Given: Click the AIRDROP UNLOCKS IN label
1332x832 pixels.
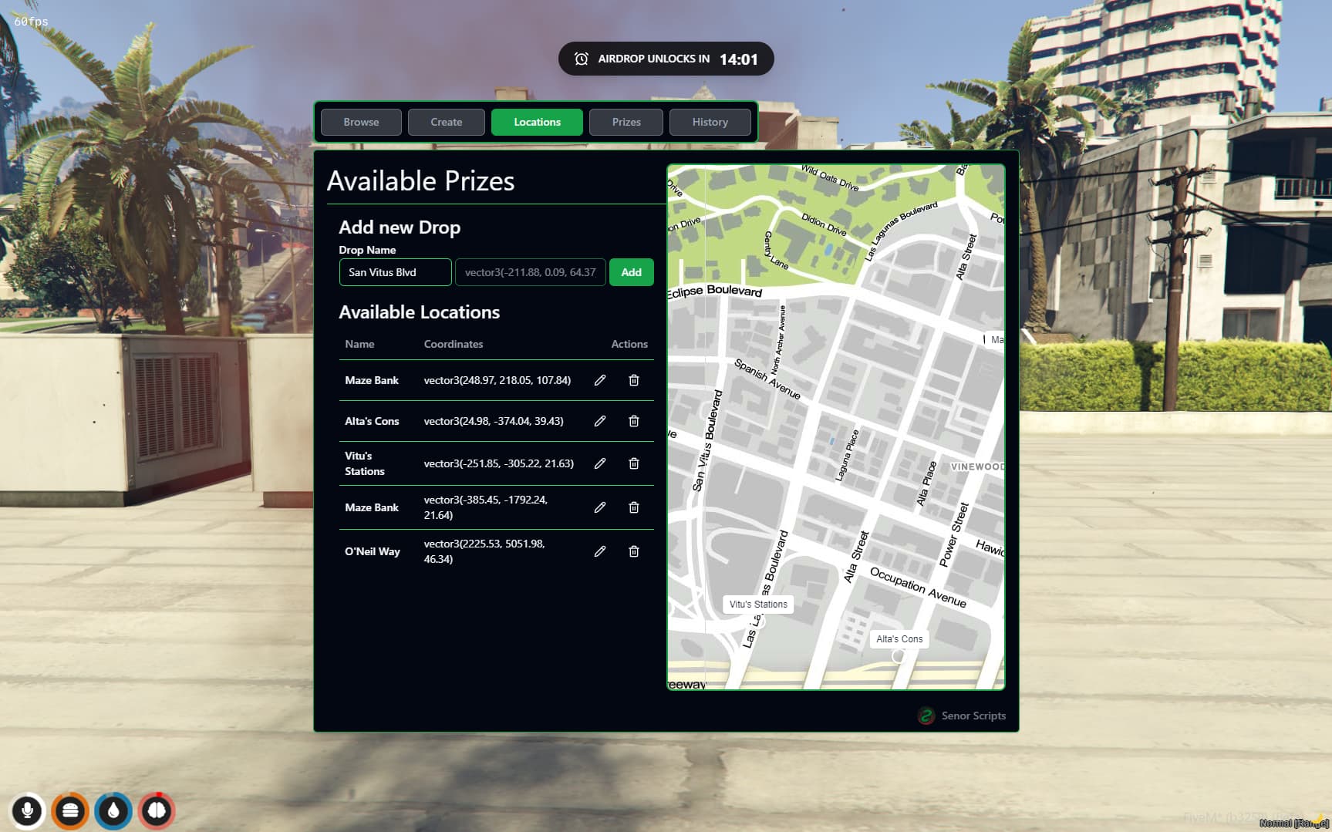Looking at the screenshot, I should click(654, 59).
